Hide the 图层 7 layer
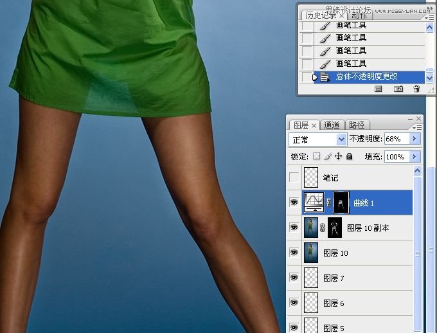 (294, 278)
